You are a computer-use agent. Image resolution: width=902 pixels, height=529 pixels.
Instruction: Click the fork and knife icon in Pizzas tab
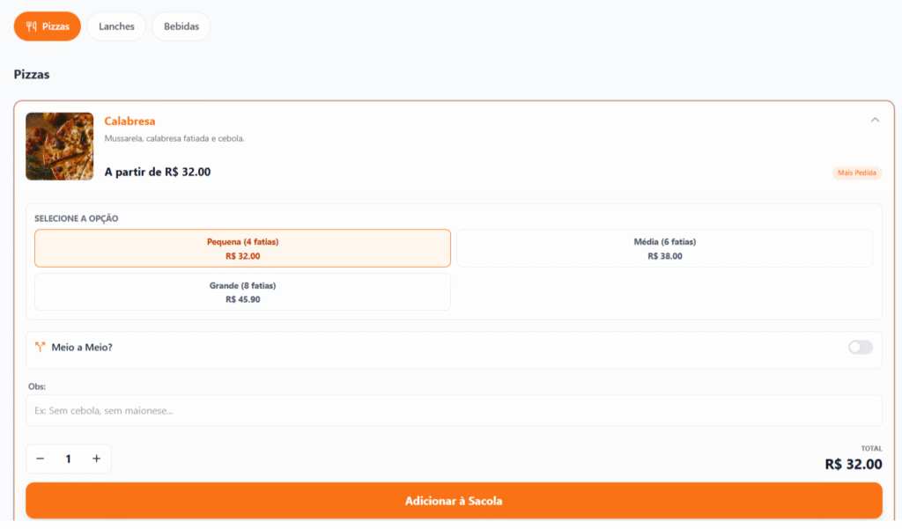[x=32, y=26]
